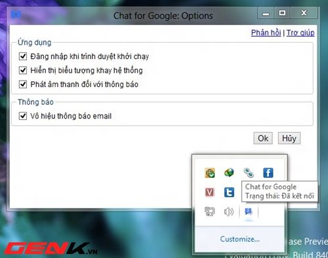Viewport: 328px width, 258px height.
Task: Click the Facebook tray icon
Action: (x=268, y=173)
